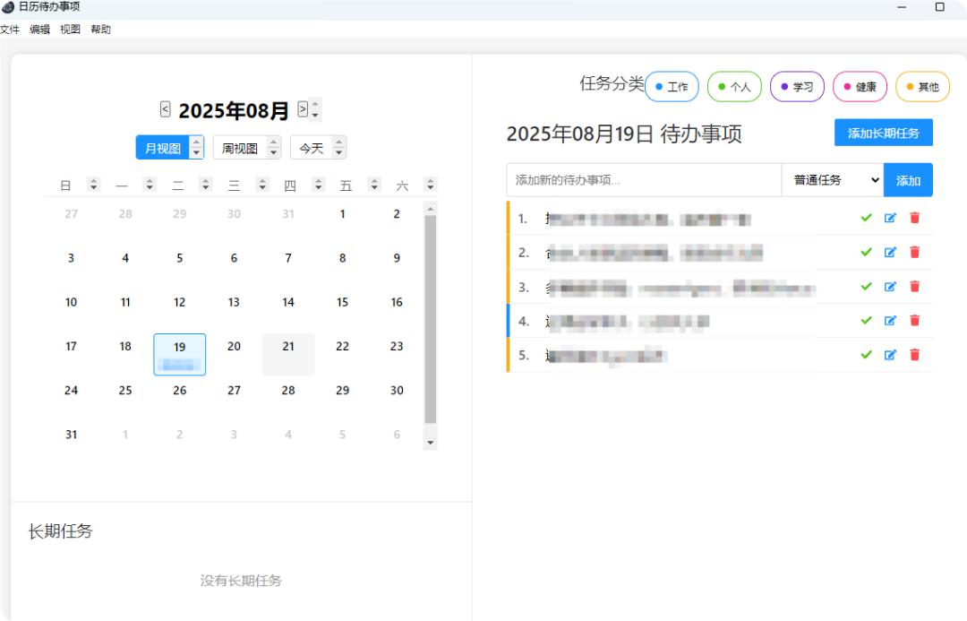The height and width of the screenshot is (621, 967).
Task: Click the blue 添加 button
Action: (908, 180)
